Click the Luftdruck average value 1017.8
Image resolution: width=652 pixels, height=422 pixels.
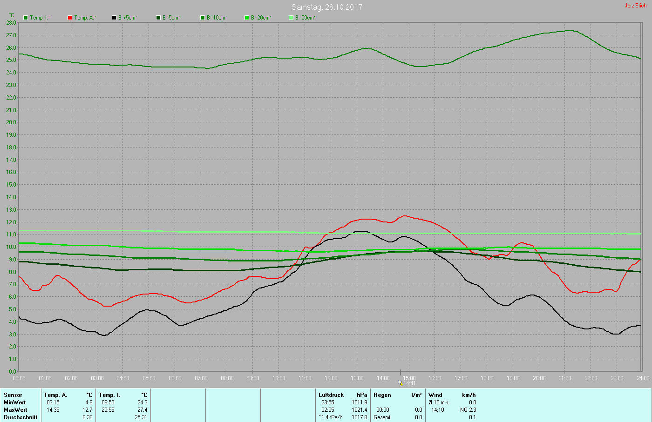360,417
